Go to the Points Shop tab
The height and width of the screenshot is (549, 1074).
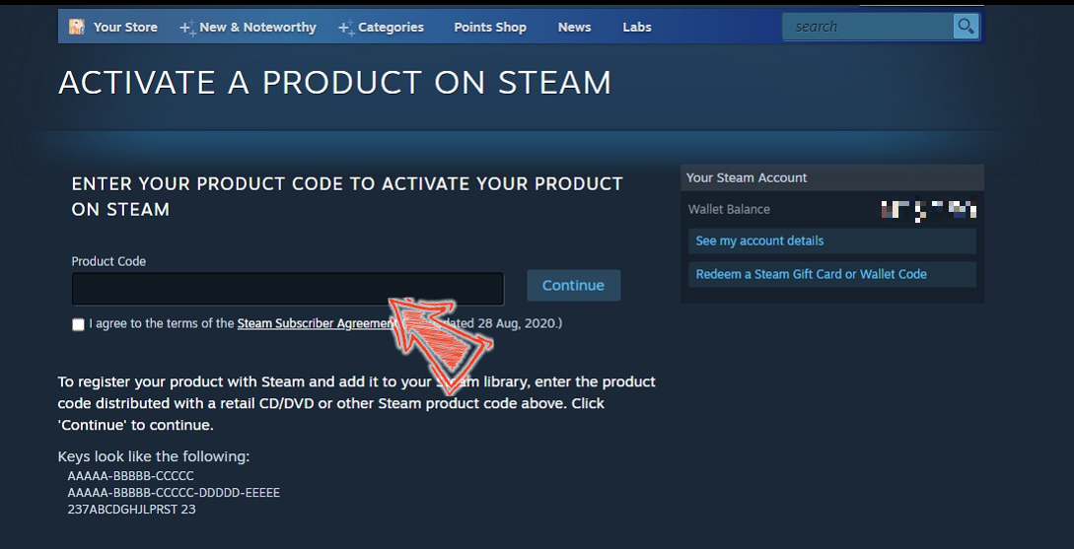(x=490, y=28)
